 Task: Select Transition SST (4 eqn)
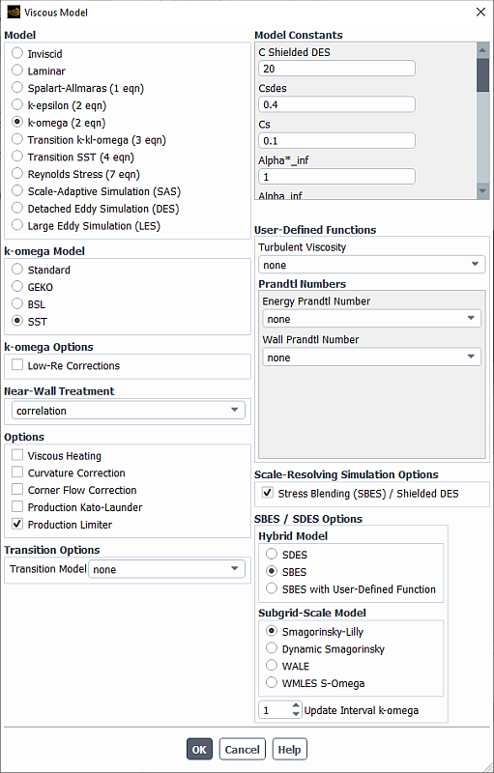click(17, 157)
